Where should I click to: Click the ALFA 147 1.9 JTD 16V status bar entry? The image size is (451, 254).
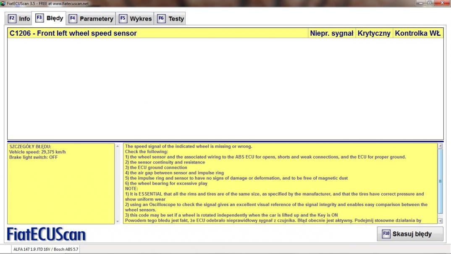tap(46, 249)
